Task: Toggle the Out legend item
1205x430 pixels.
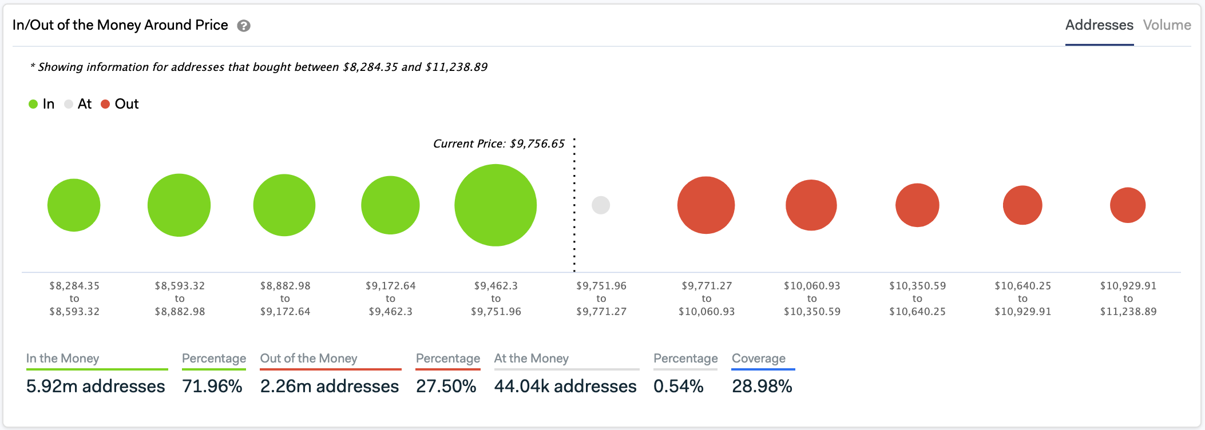Action: 120,104
